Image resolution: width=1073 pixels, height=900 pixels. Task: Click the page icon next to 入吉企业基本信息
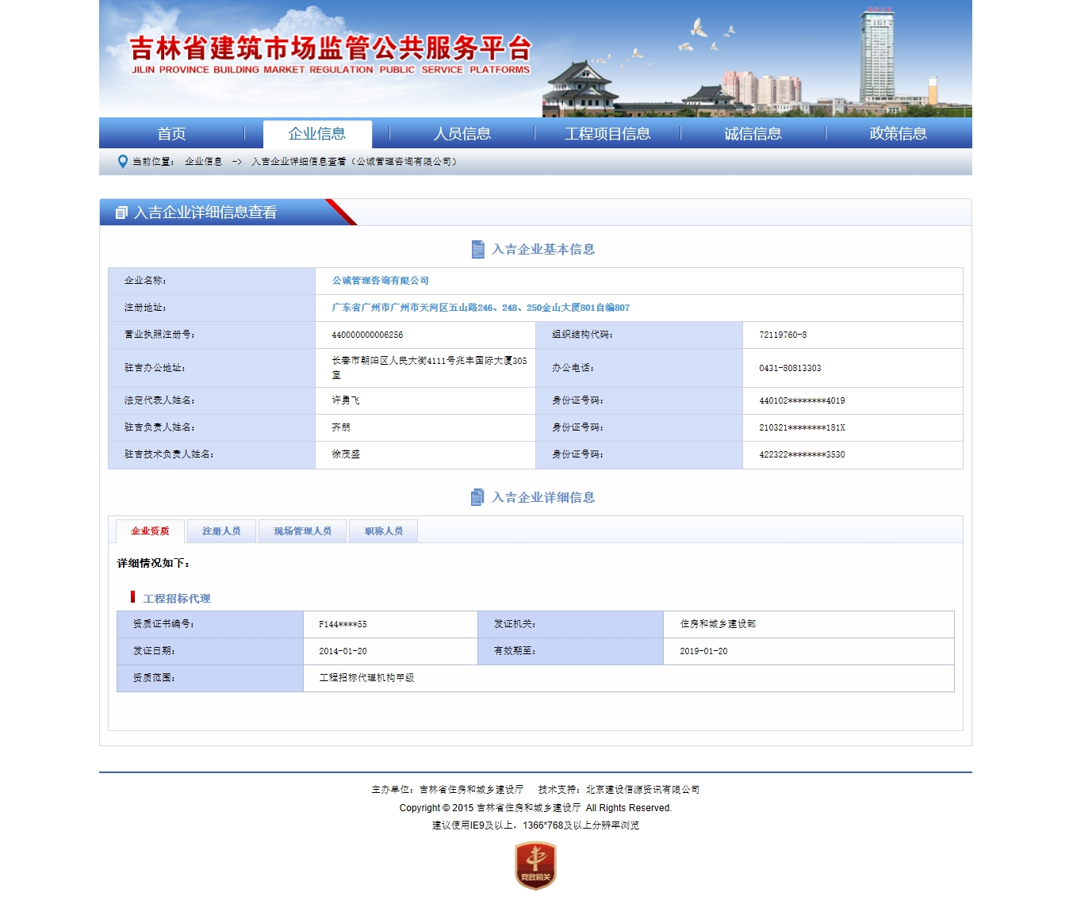pos(477,249)
